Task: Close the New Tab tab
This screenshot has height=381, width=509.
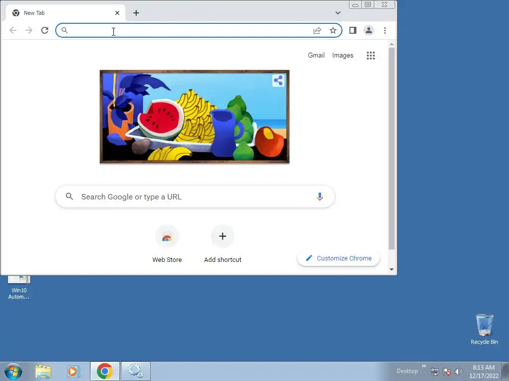Action: coord(117,13)
